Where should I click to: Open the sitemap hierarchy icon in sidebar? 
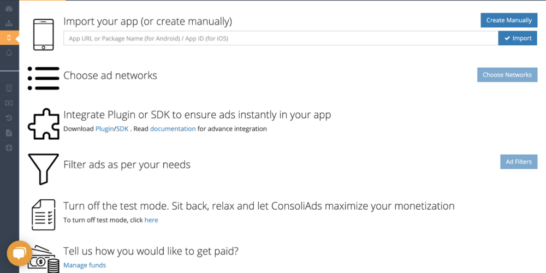click(9, 23)
